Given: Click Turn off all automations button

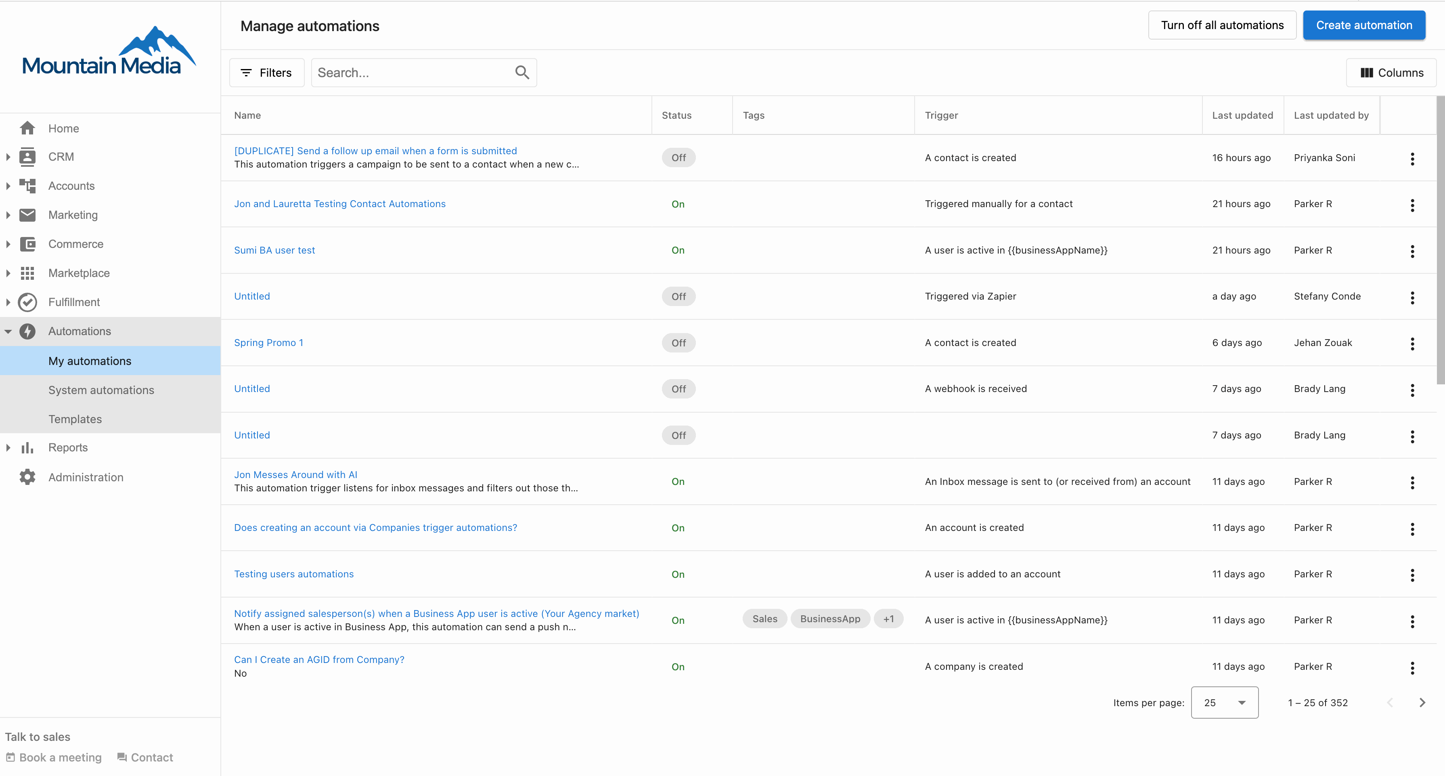Looking at the screenshot, I should click(1222, 25).
